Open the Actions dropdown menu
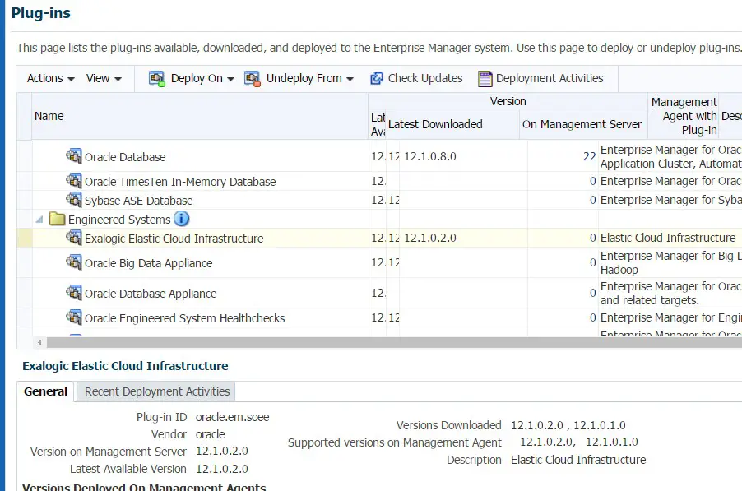Viewport: 742px width, 491px height. (51, 78)
